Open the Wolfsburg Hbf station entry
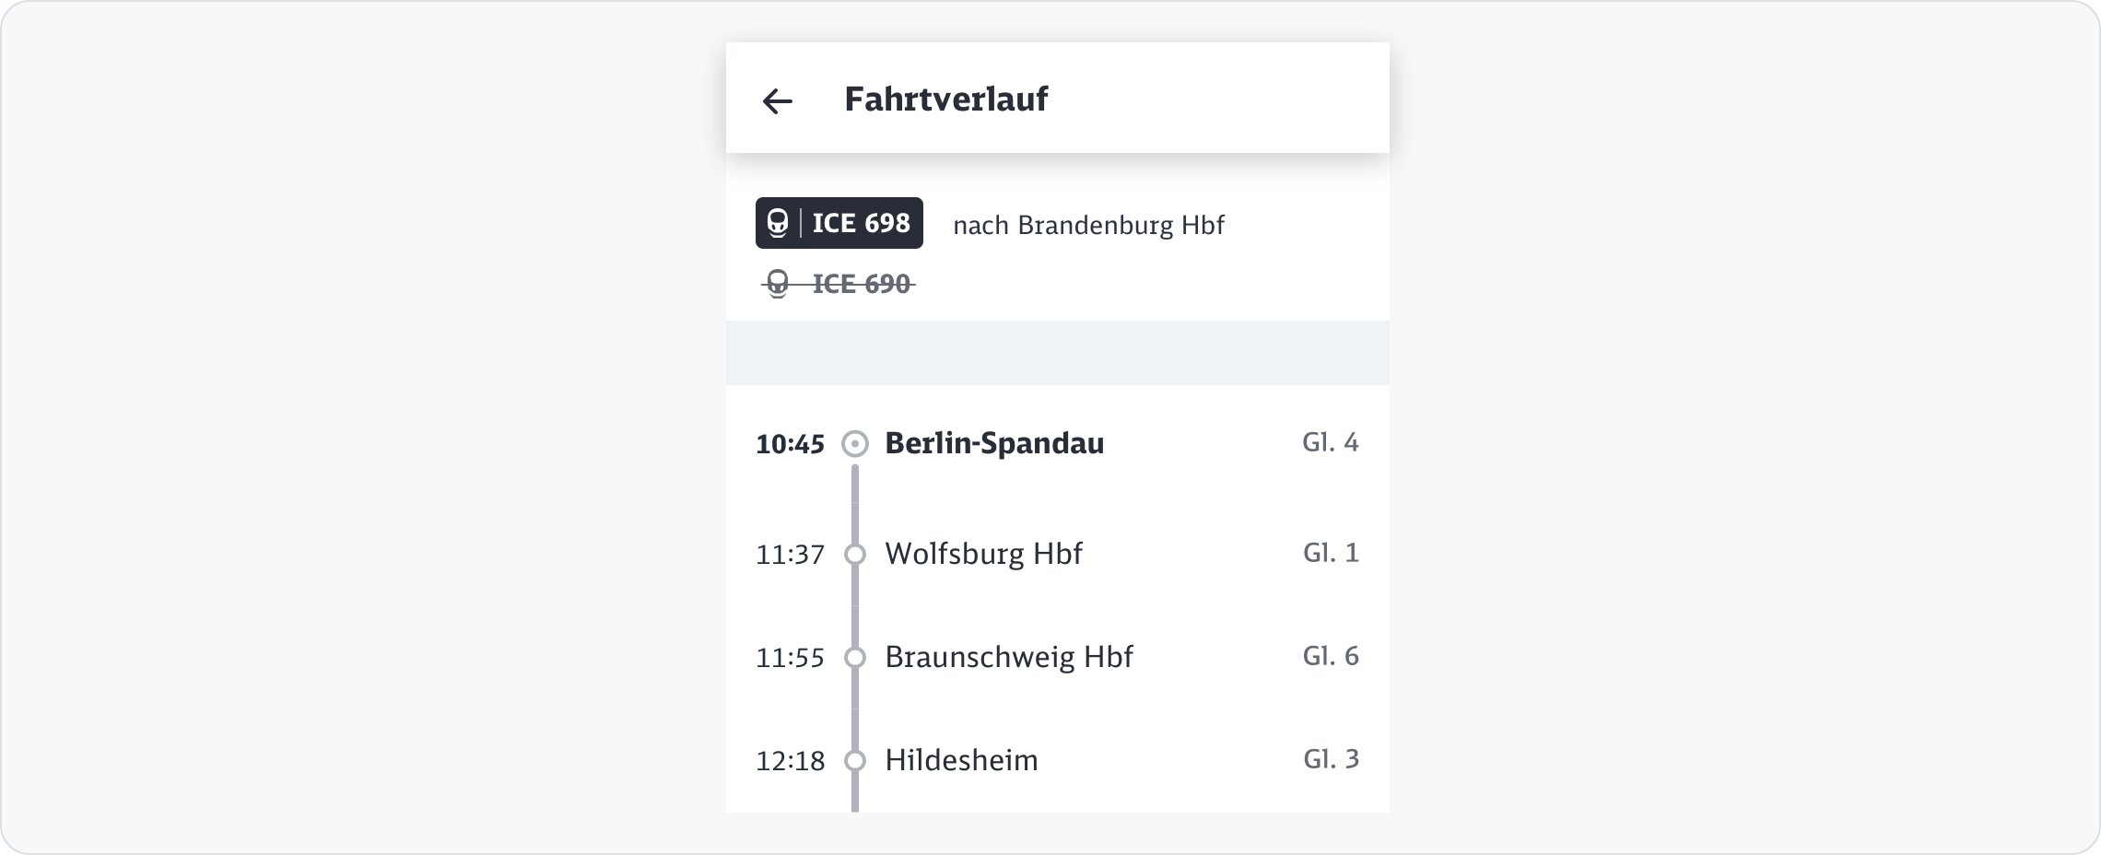 pos(983,554)
